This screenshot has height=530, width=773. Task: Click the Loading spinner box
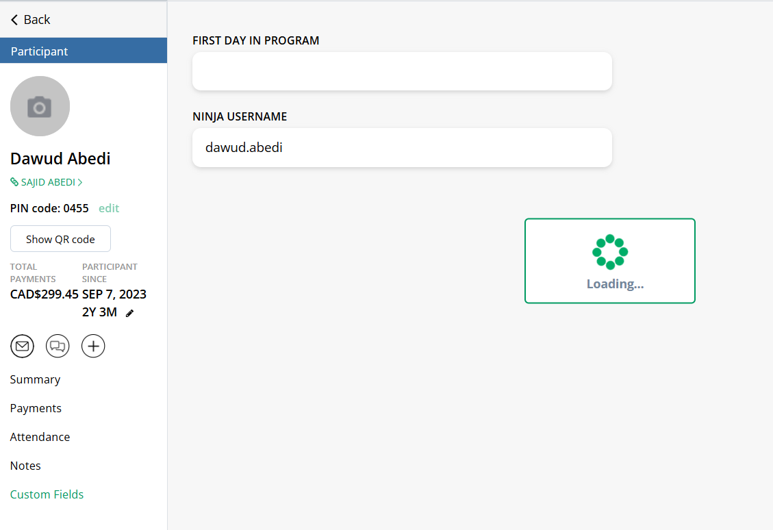(x=609, y=261)
